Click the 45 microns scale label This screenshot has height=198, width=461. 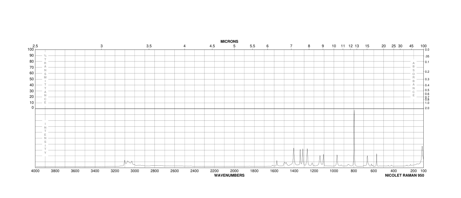411,46
